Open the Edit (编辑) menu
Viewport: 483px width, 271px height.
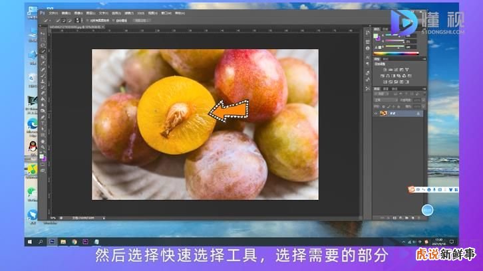66,13
